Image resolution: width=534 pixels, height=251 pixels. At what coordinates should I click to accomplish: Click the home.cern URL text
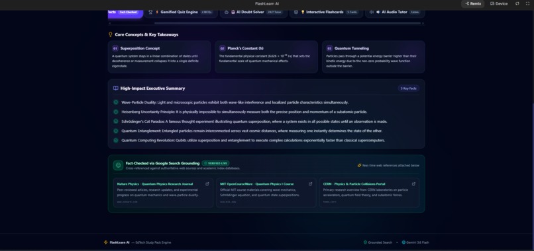click(x=330, y=201)
